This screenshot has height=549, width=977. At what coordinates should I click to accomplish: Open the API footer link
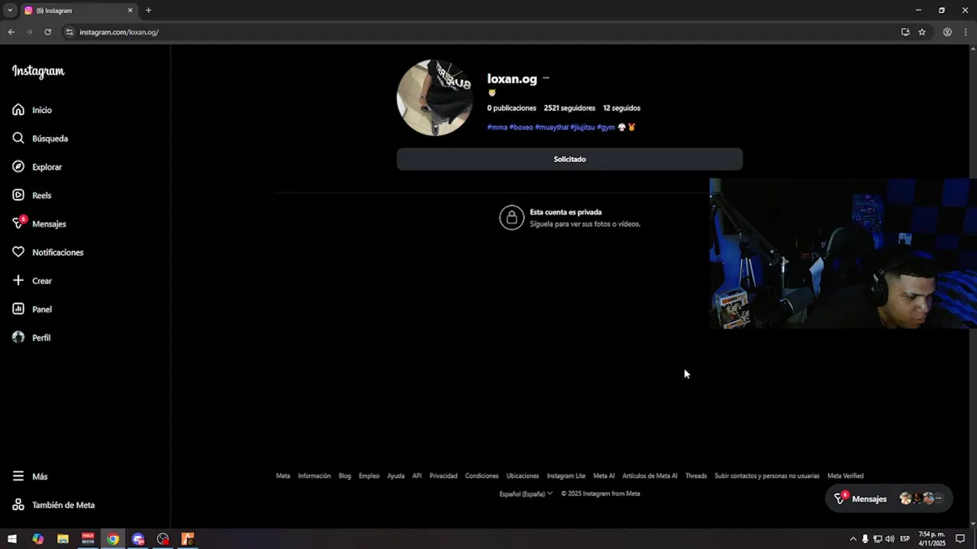point(417,476)
